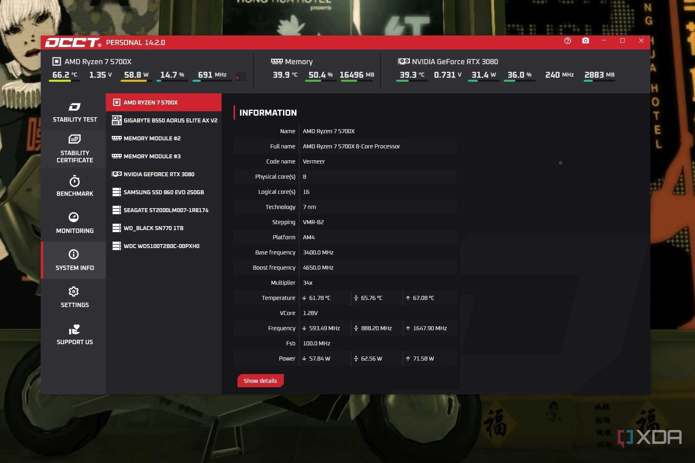Click the CPU temperature 66.2 °C reading
The image size is (695, 463).
pos(65,75)
